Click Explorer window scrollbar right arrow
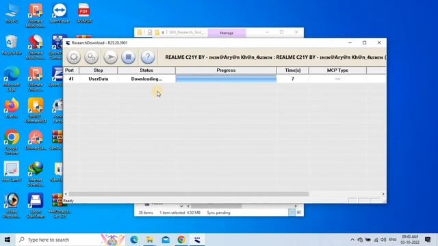This screenshot has height=246, width=438. (296, 206)
